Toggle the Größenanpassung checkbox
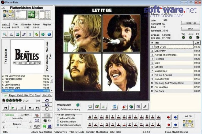This screenshot has height=134, width=202. pos(58,109)
